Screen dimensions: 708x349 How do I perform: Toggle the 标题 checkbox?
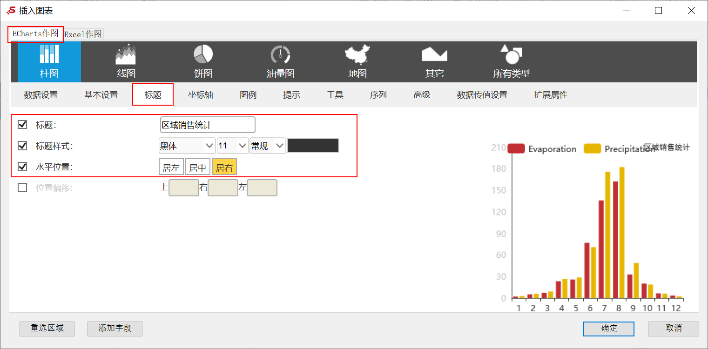(22, 125)
